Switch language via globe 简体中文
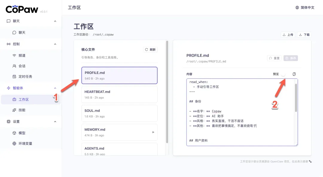 click(305, 7)
